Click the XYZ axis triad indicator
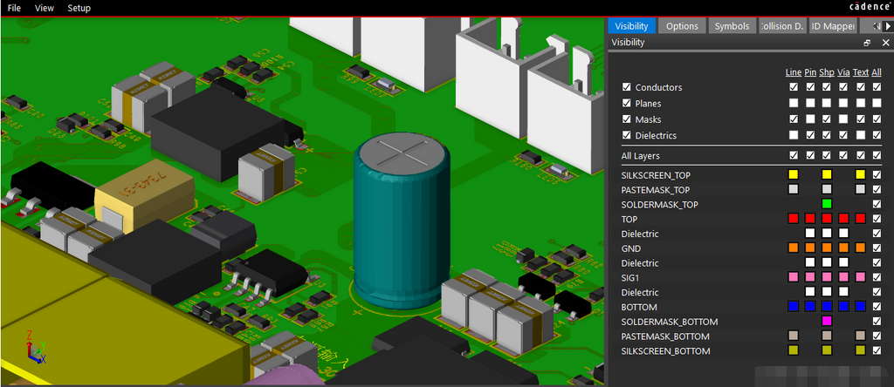This screenshot has height=387, width=894. pyautogui.click(x=36, y=350)
